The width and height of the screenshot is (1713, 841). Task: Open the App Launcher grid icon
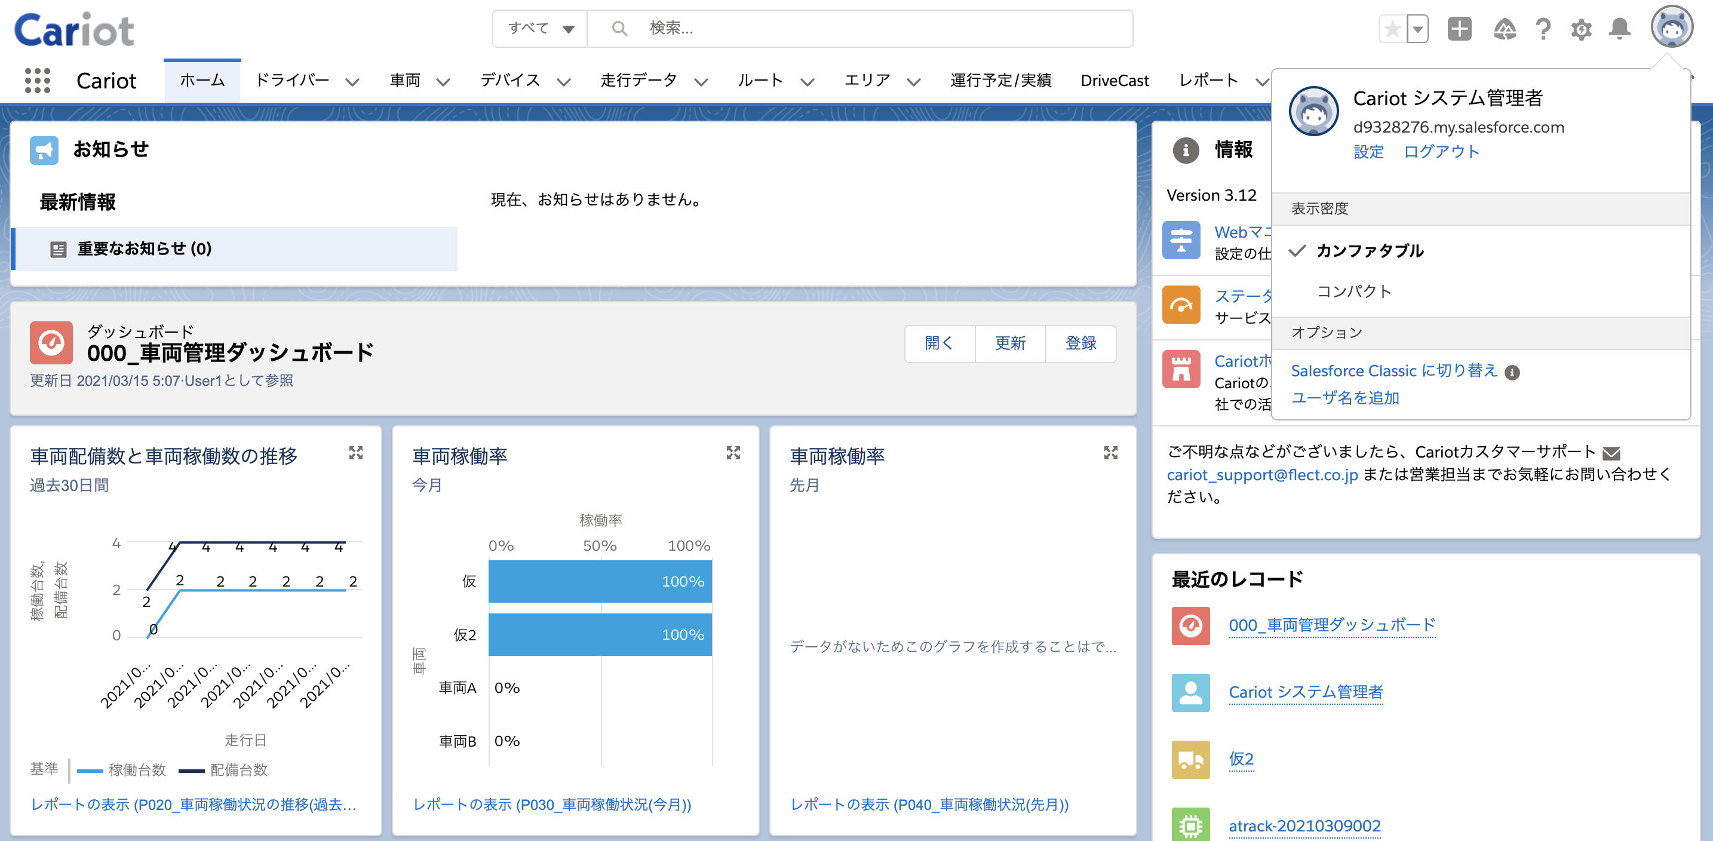(x=37, y=81)
